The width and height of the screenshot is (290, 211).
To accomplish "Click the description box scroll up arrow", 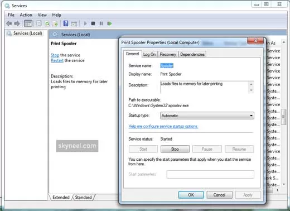I will [x=251, y=84].
